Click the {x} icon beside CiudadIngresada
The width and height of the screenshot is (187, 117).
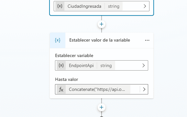point(60,6)
